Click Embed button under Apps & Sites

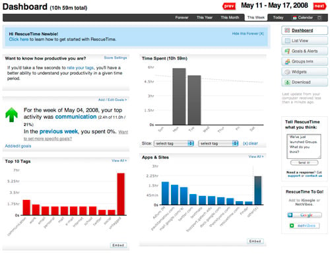(x=255, y=241)
